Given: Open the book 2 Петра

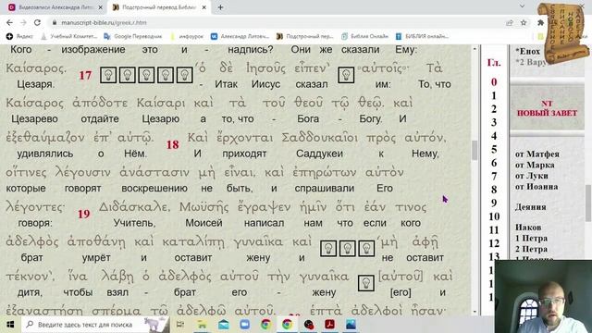Looking at the screenshot, I should (531, 249).
